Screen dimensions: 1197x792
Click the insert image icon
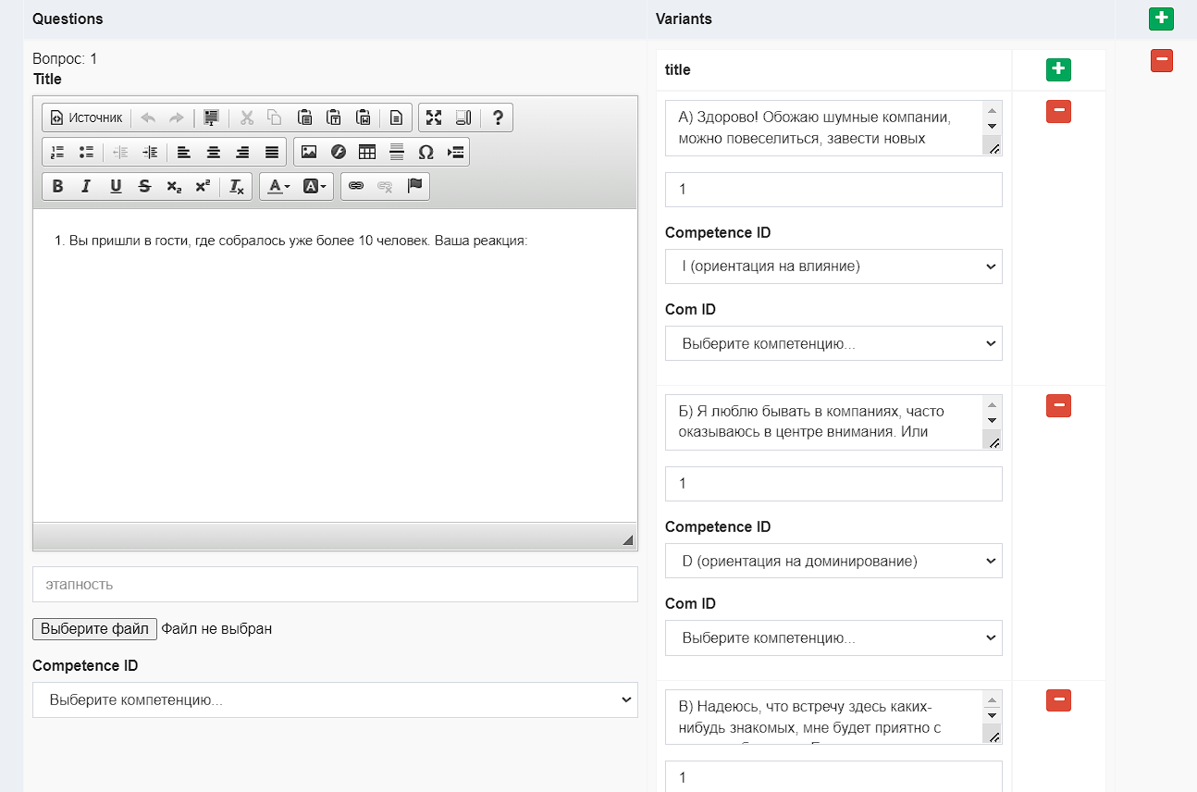309,152
